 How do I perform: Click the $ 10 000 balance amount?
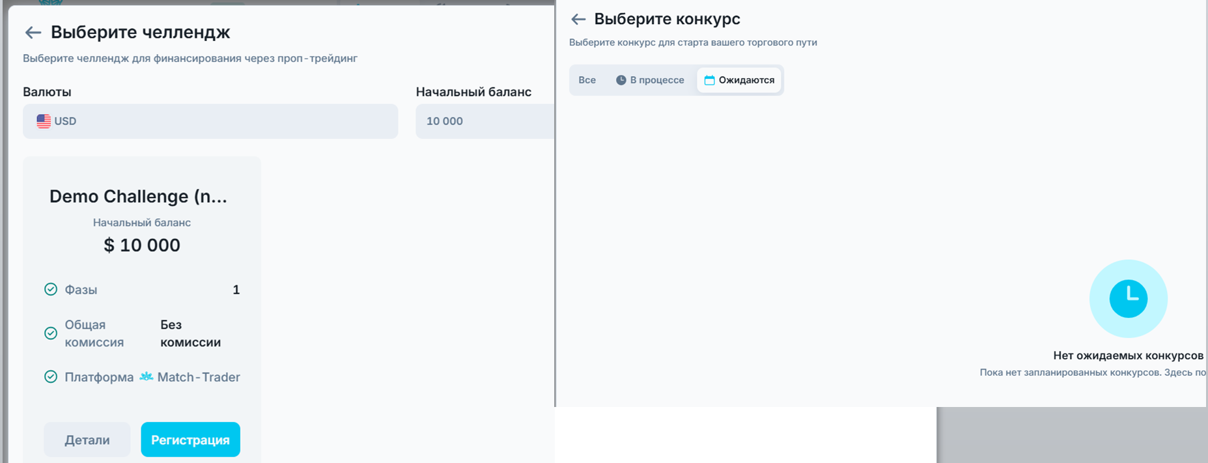(x=142, y=245)
